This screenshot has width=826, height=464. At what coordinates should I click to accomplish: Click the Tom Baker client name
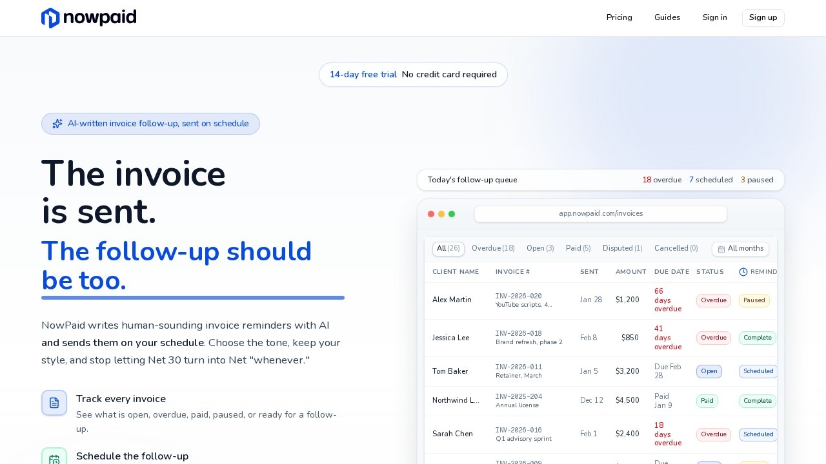pyautogui.click(x=450, y=372)
